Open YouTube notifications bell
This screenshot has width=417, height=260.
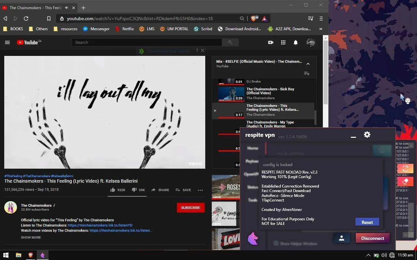point(295,42)
